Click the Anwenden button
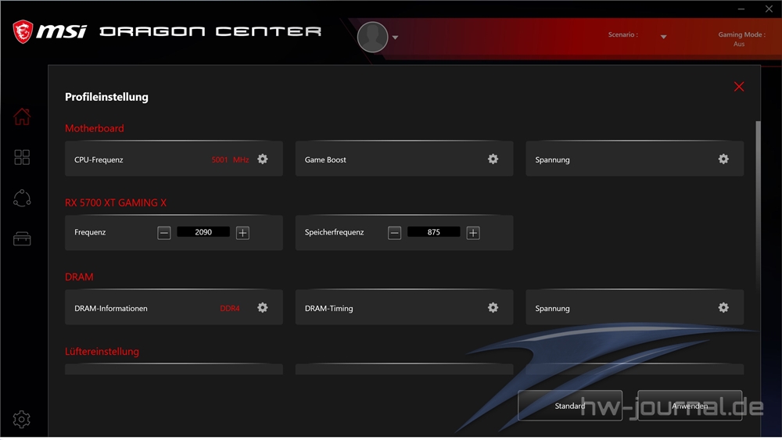782x440 pixels. coord(690,406)
